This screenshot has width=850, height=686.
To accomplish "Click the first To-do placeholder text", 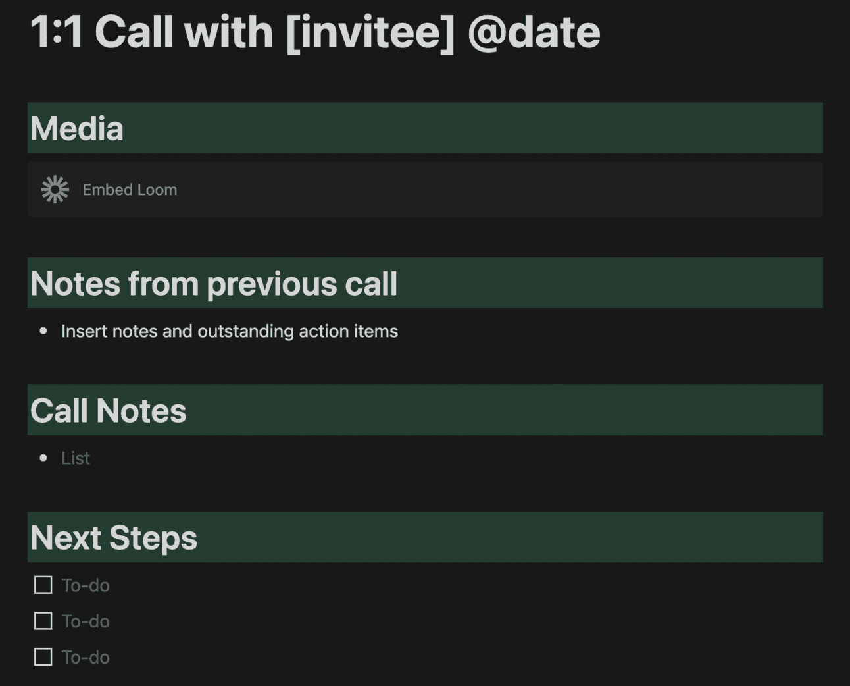I will click(x=86, y=585).
